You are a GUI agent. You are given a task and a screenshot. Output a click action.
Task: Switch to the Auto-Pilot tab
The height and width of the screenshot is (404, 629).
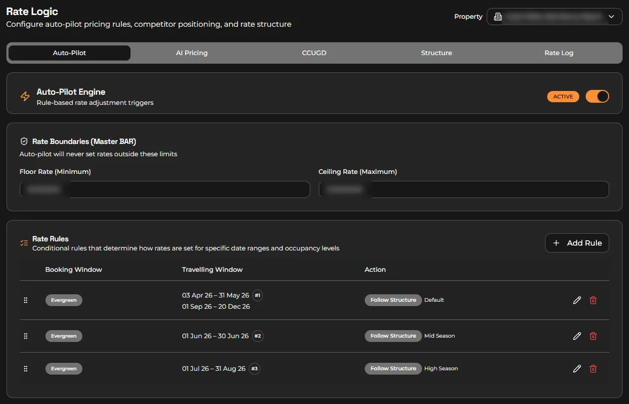pos(70,53)
